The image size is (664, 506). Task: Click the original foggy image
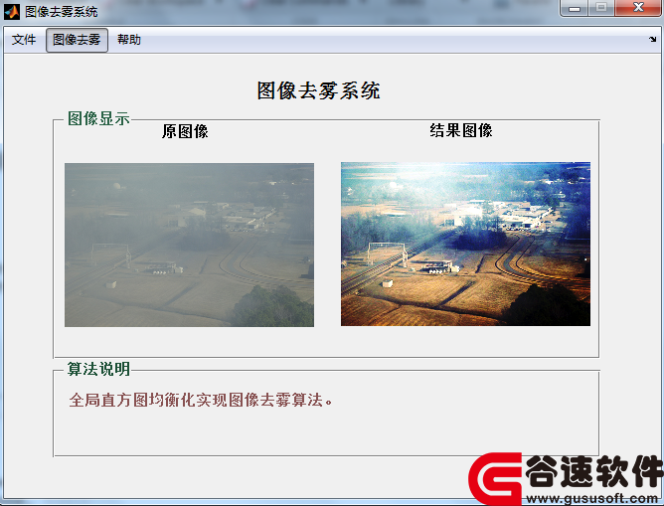(x=189, y=245)
